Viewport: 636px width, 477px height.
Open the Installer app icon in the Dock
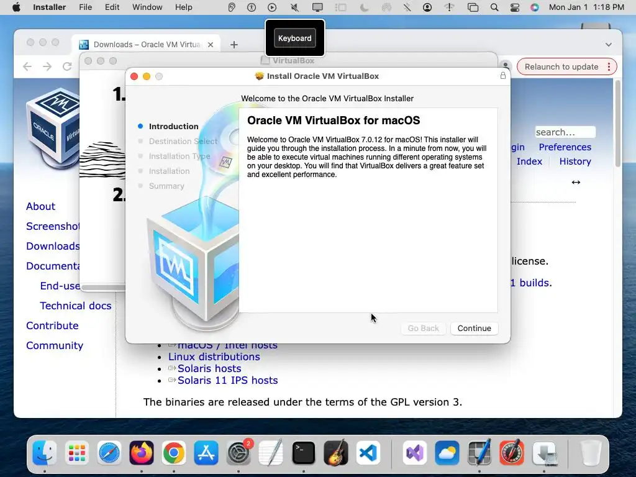pos(544,453)
